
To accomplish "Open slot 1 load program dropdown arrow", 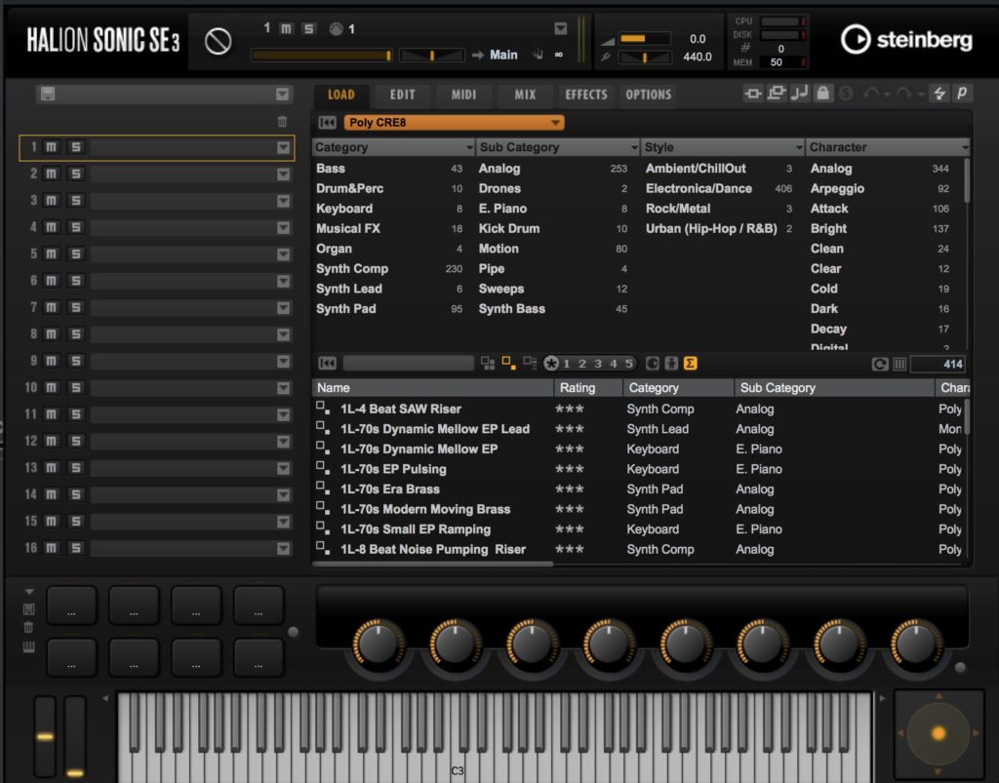I will coord(283,147).
